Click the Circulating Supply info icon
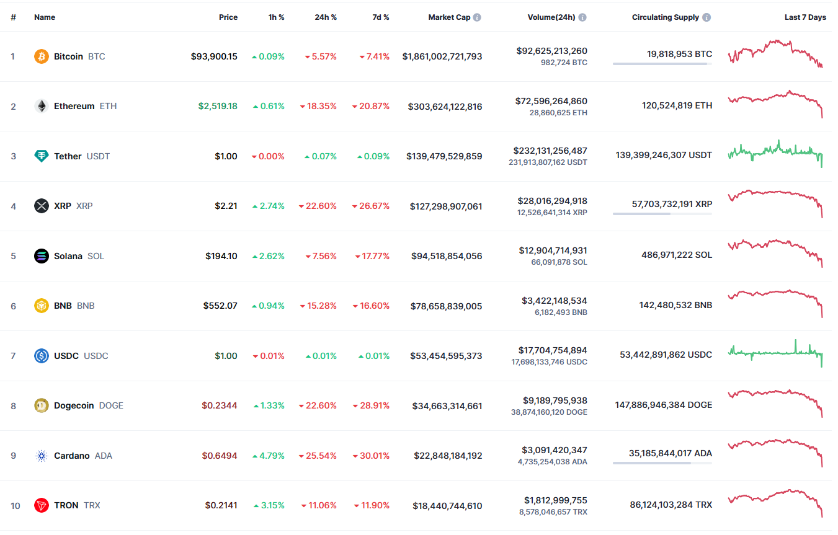 tap(707, 17)
